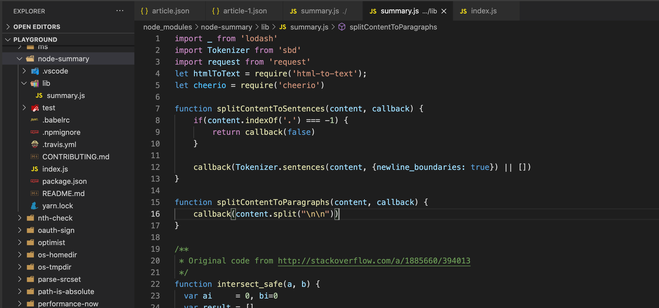
Task: Click the .vscode folder icon
Action: 35,71
